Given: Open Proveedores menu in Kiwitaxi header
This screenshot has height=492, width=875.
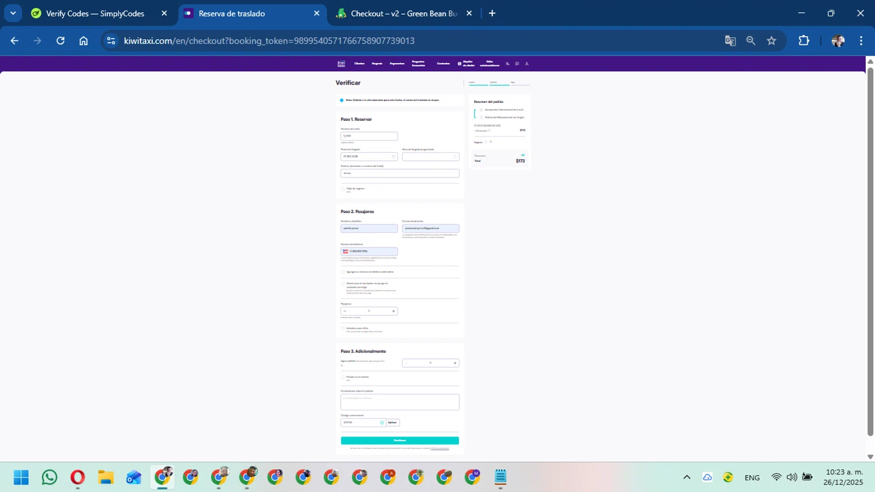Looking at the screenshot, I should click(x=397, y=64).
